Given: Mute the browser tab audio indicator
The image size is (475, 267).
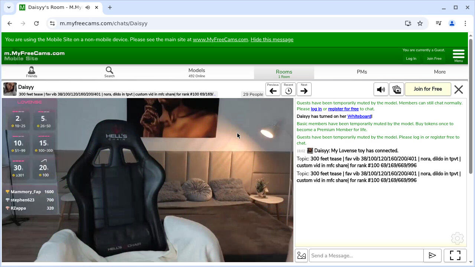Looking at the screenshot, I should coord(88,7).
